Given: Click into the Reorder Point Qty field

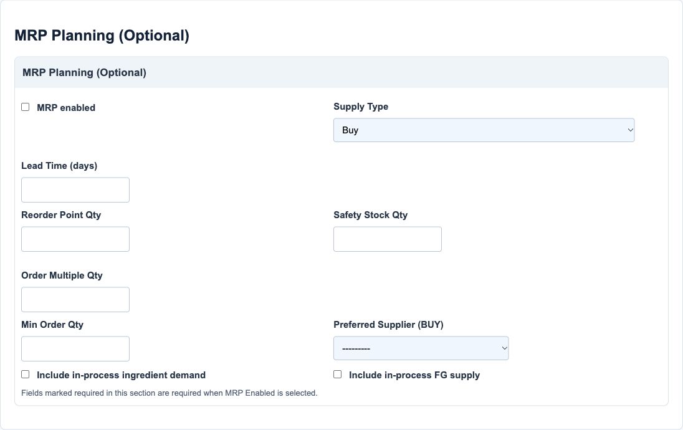Looking at the screenshot, I should [x=75, y=239].
